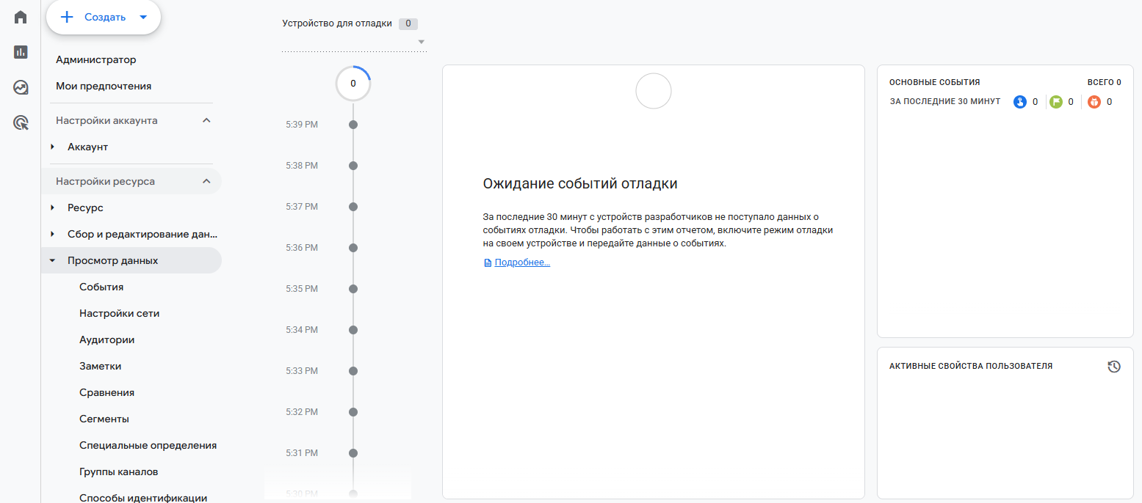Select the 5:34 PM timeline dot
Screen dimensions: 1142x503
(x=353, y=330)
